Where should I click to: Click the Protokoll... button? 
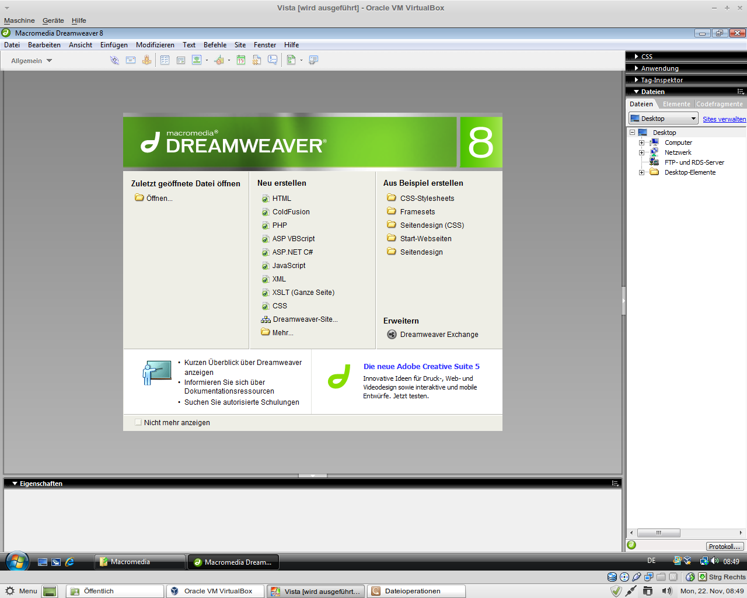click(x=725, y=547)
